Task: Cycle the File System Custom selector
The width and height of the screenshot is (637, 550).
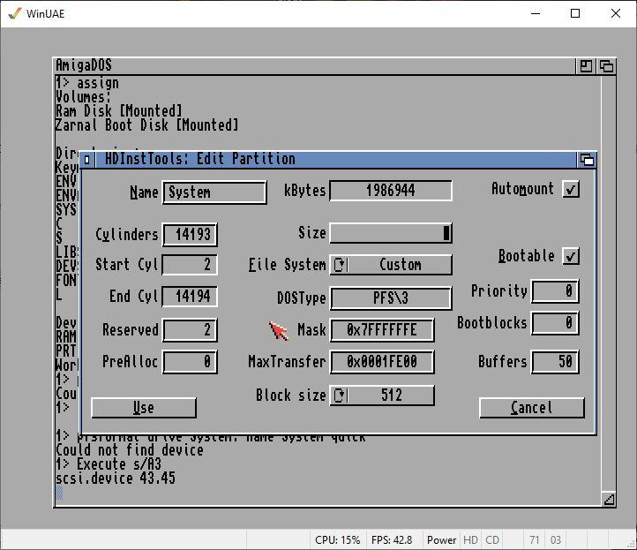Action: point(391,265)
